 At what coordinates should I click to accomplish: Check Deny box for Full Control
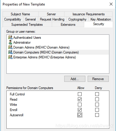coord(97,94)
